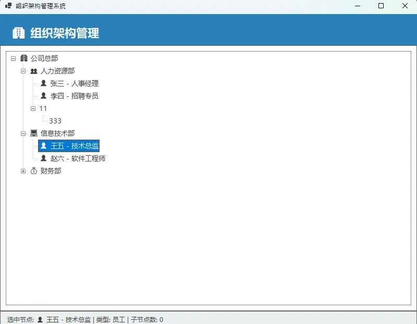Collapse the 信息技术部 branch
417x324 pixels.
pyautogui.click(x=23, y=133)
